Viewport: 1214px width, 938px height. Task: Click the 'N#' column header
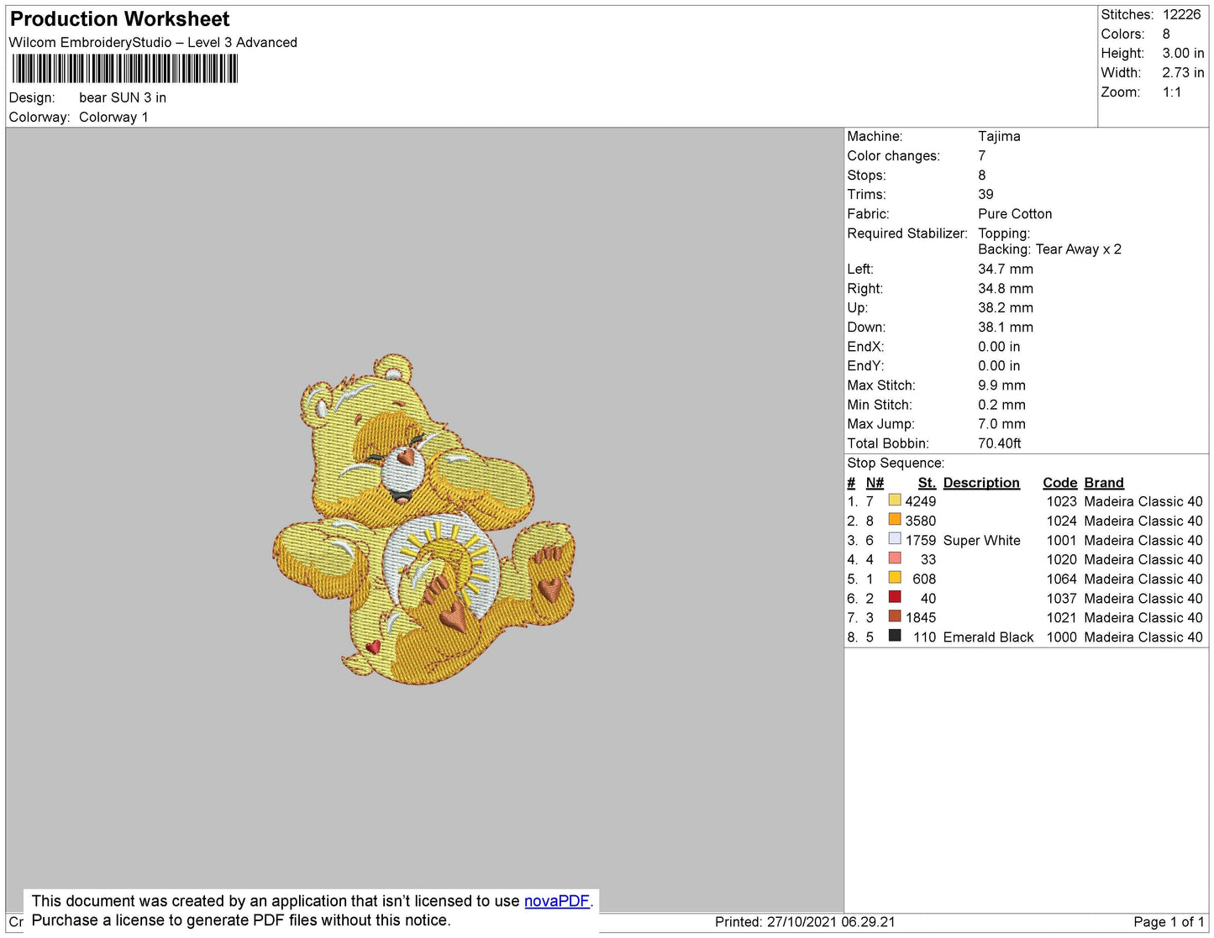click(875, 483)
